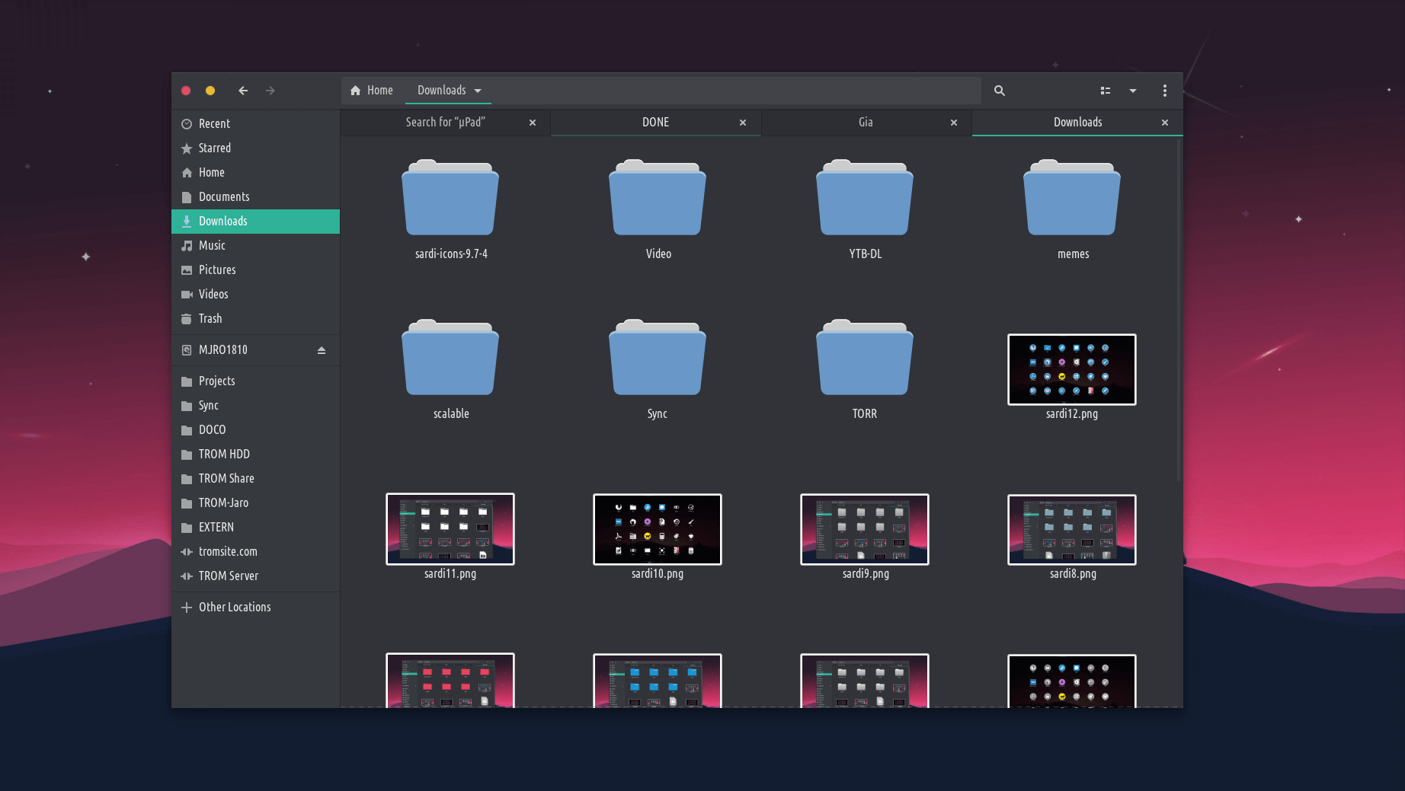Switch to the Gia tab

pyautogui.click(x=865, y=123)
